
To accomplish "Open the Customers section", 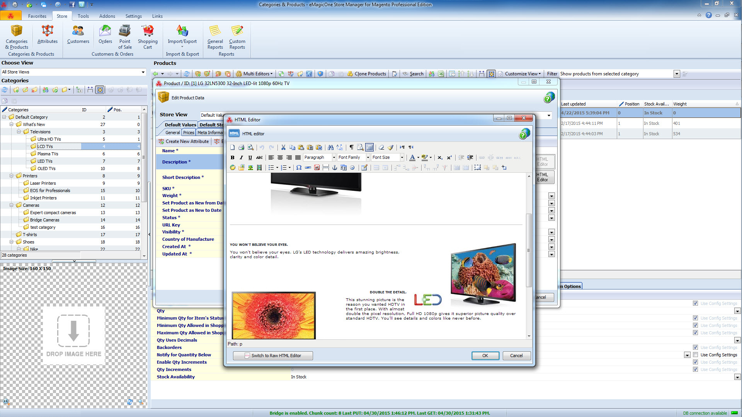I will pos(78,34).
